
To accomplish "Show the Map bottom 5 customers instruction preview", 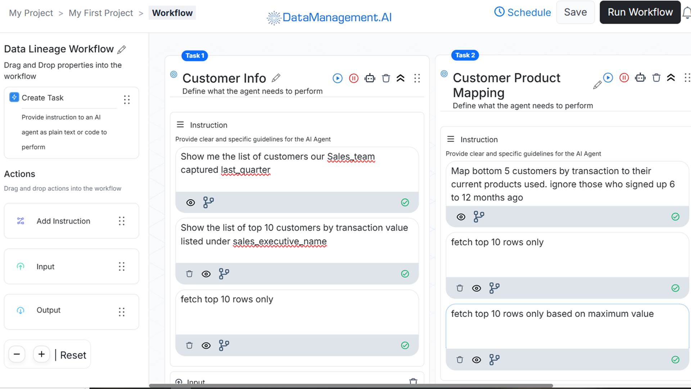I will 461,216.
